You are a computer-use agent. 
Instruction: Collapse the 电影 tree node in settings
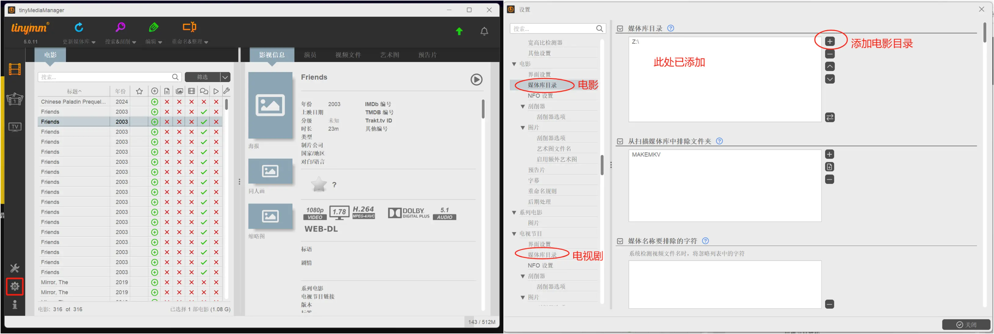(x=514, y=64)
